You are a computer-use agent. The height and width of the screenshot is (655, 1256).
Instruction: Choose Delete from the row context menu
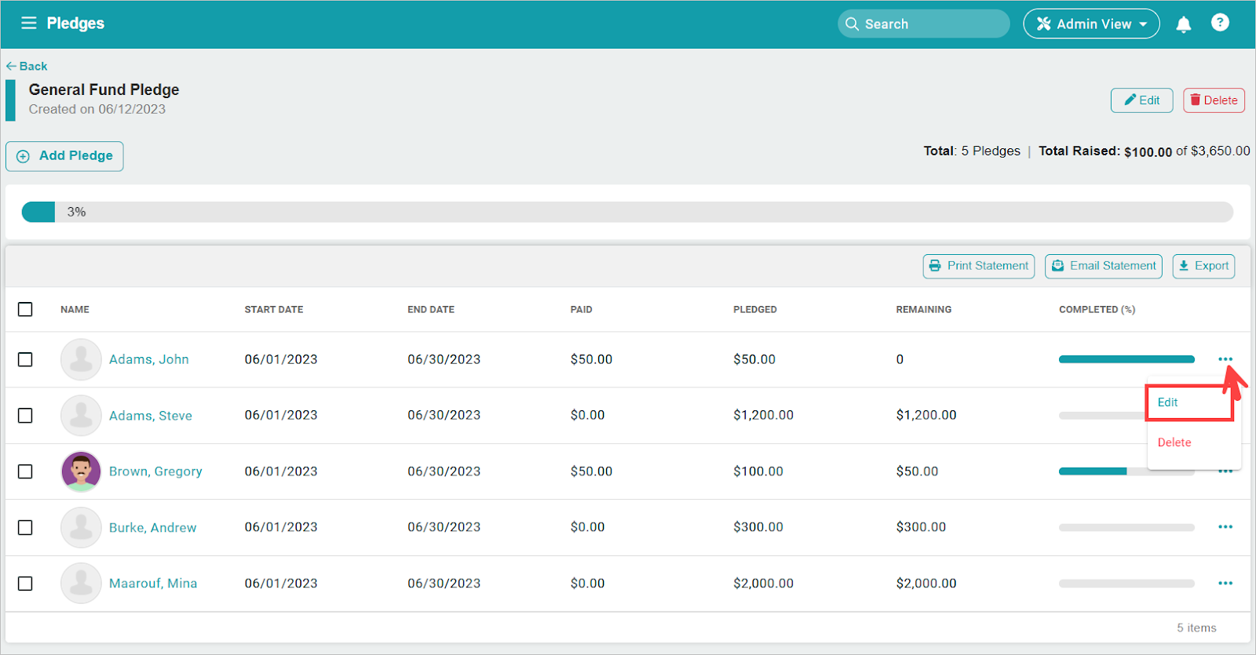click(x=1174, y=442)
